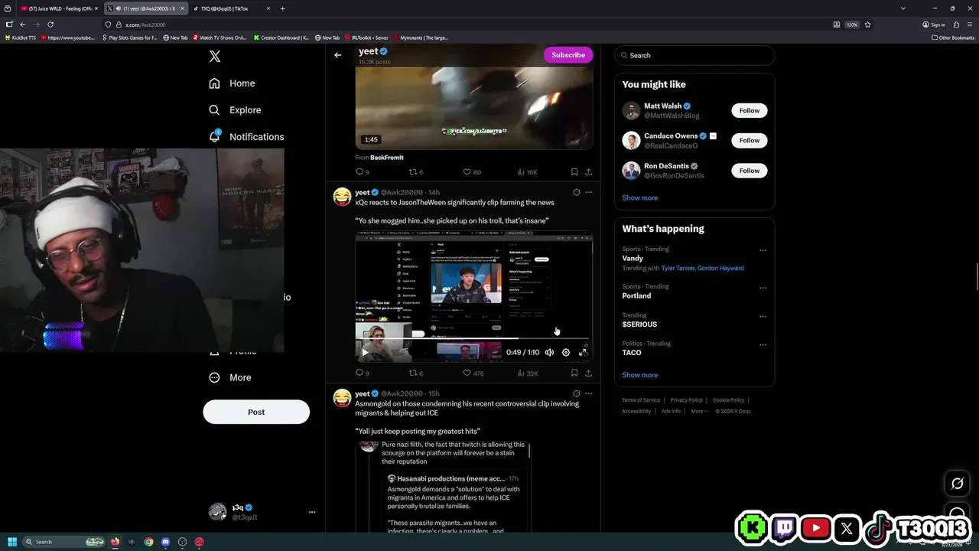Screen dimensions: 979x551
Task: Open options for the TACO trend
Action: coord(763,344)
